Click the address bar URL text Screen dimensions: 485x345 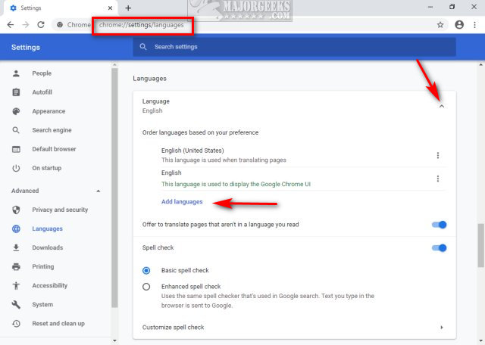[x=142, y=25]
